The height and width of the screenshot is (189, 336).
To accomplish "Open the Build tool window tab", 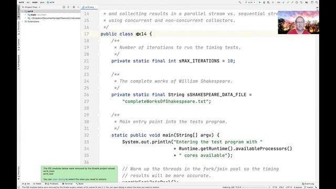I will (x=79, y=184).
